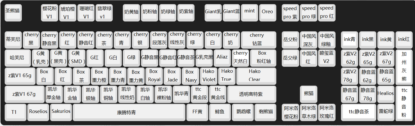The width and height of the screenshot is (415, 126).
Task: Click the 鲱鱼 key
Action: pyautogui.click(x=220, y=112)
